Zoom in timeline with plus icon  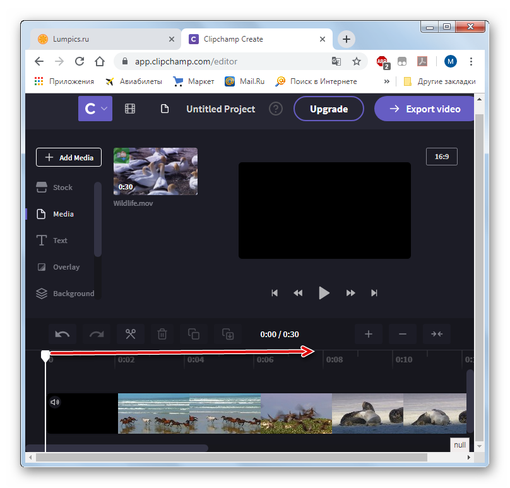[x=369, y=334]
